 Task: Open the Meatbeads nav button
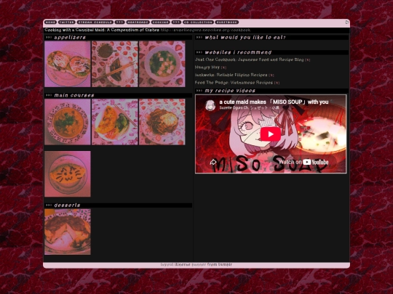pyautogui.click(x=138, y=23)
